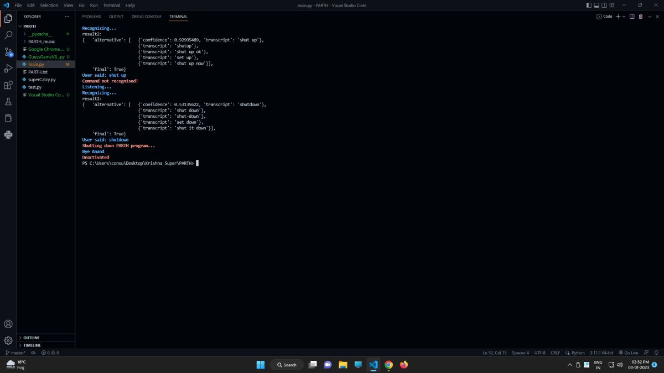Screen dimensions: 664x373
Task: Click the watch eye icon in status bar
Action: (33, 353)
